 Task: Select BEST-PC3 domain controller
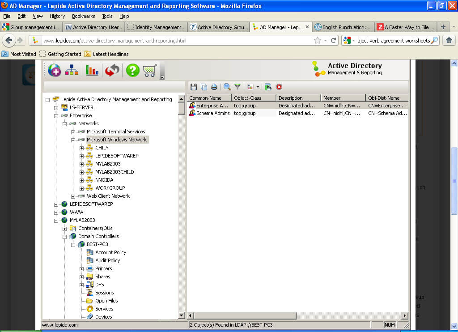click(97, 244)
